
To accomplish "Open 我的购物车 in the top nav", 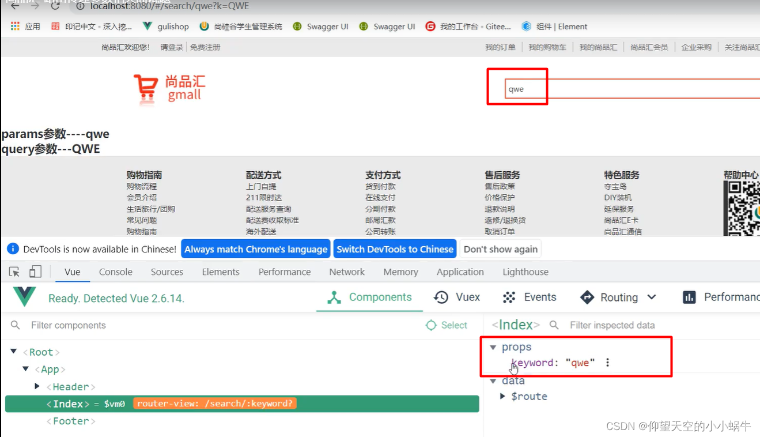I will point(547,47).
